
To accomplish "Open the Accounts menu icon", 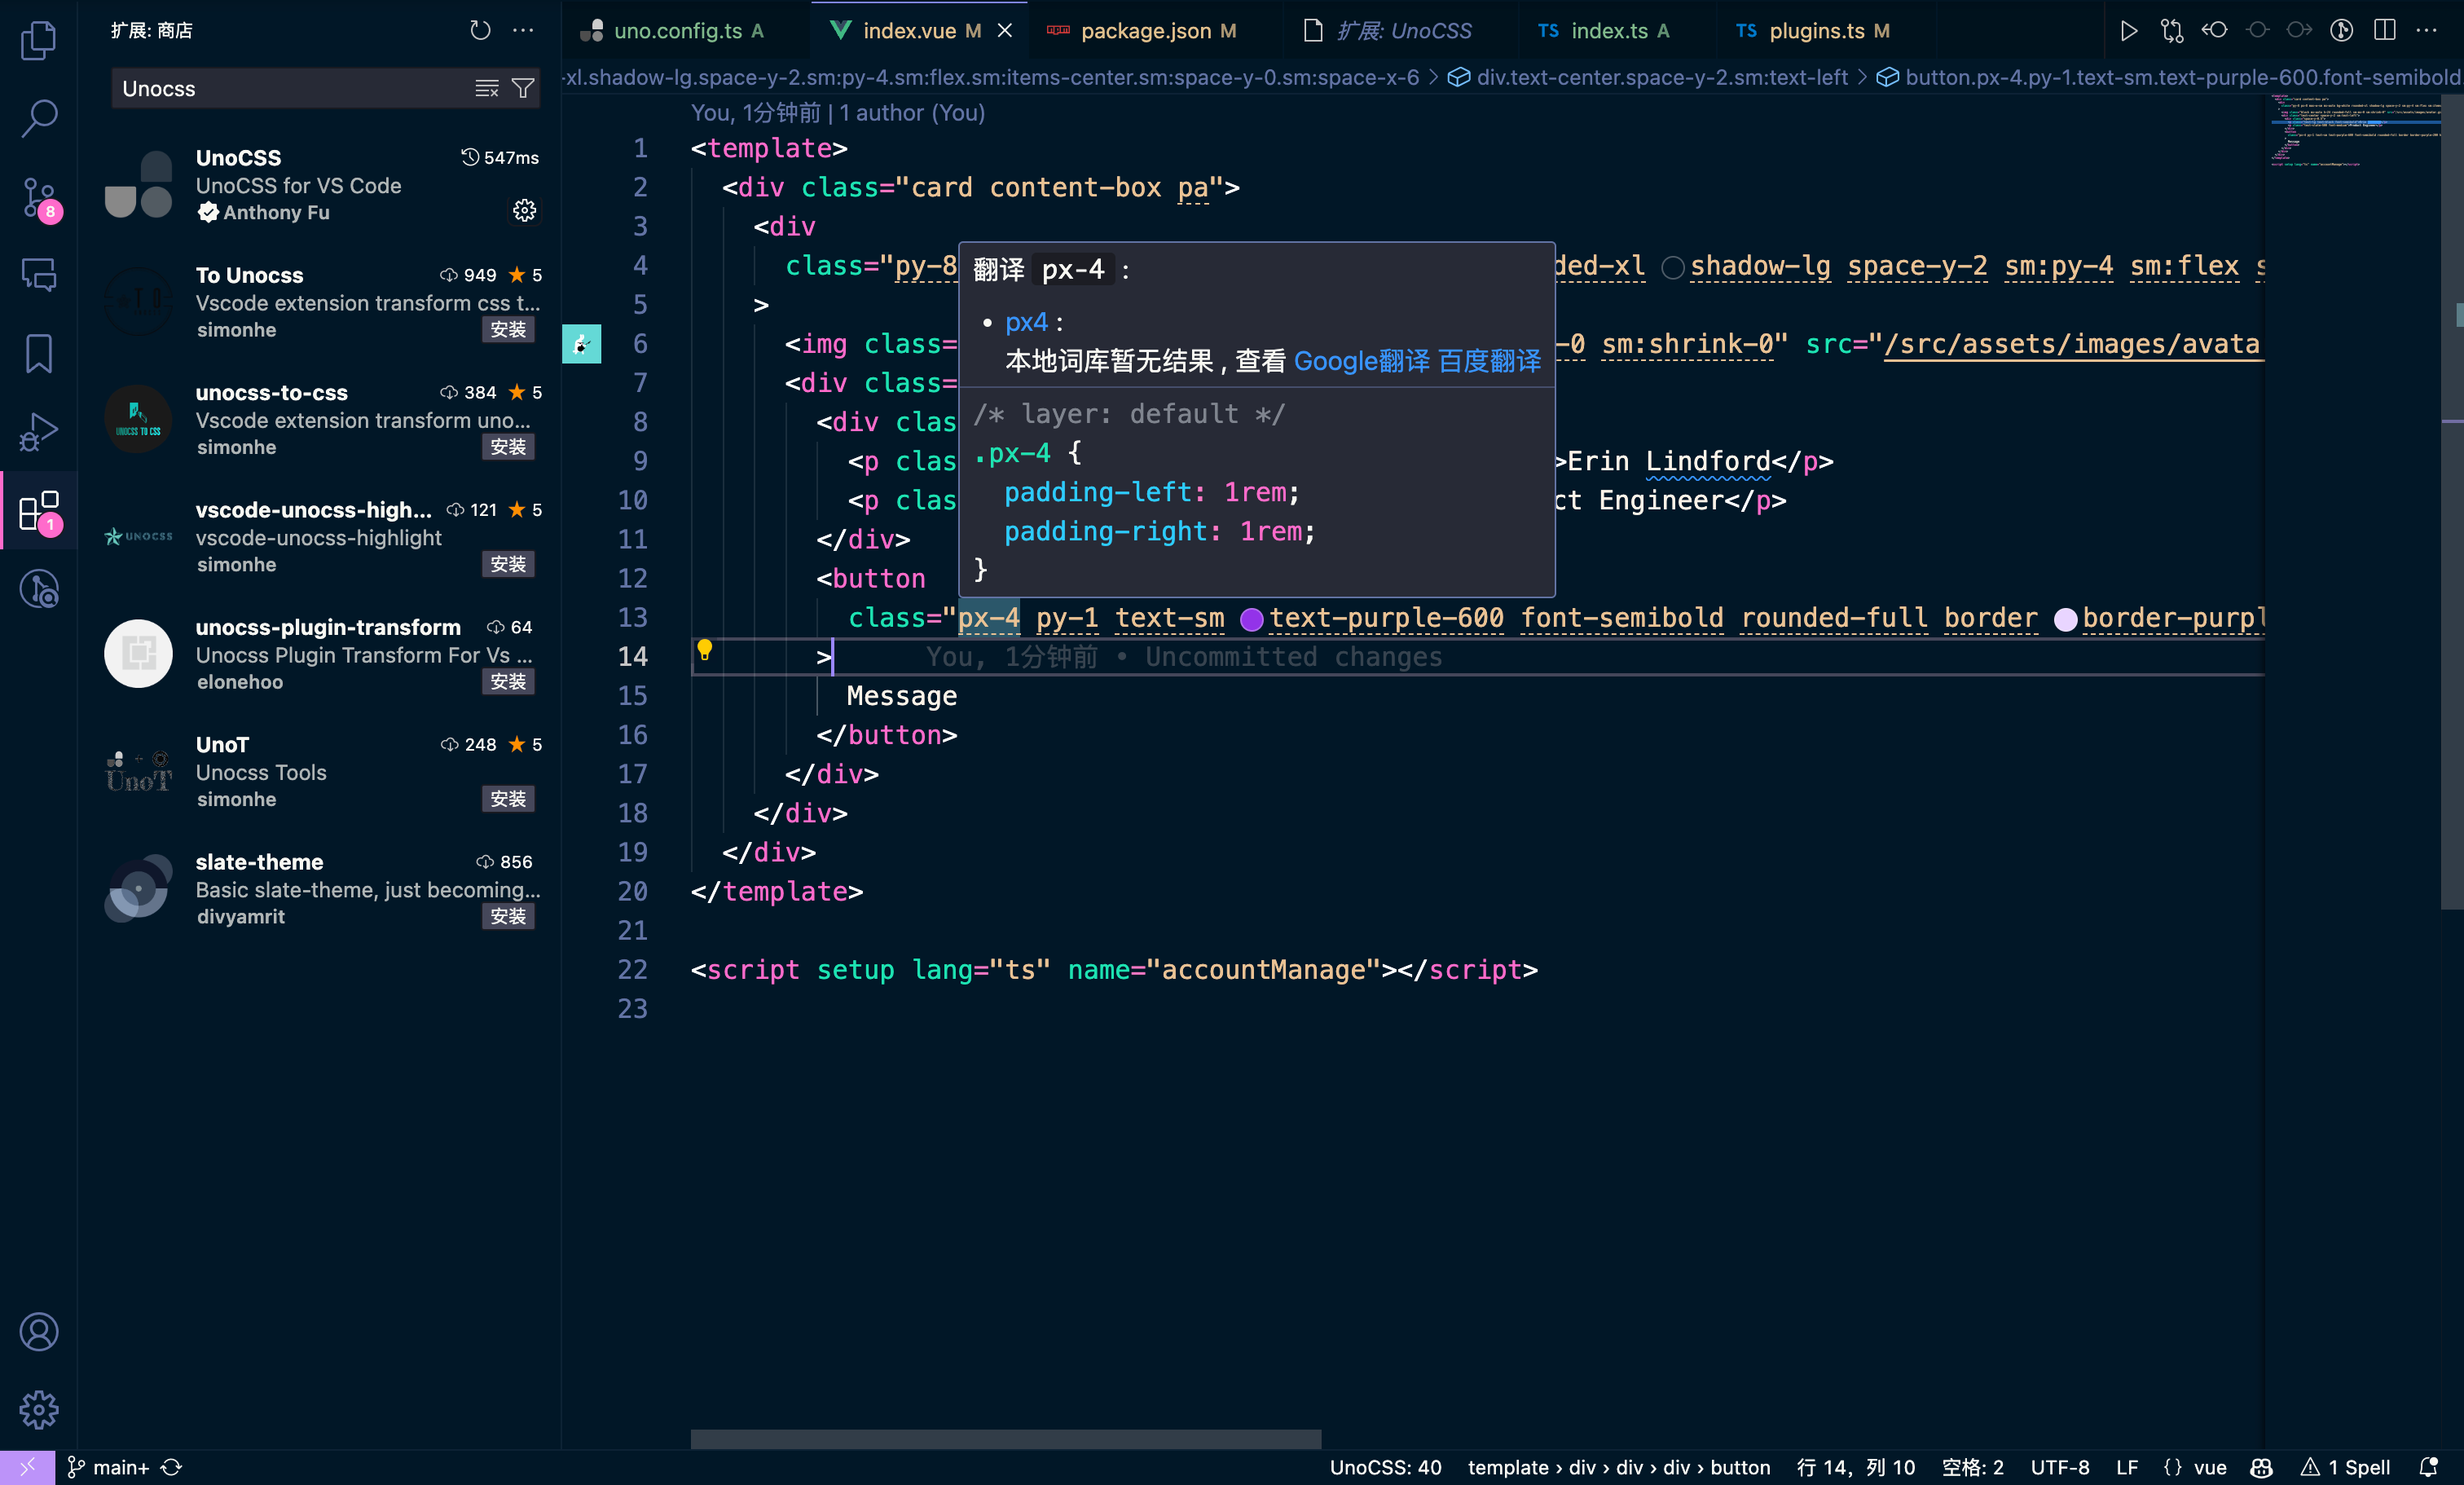I will pyautogui.click(x=39, y=1331).
